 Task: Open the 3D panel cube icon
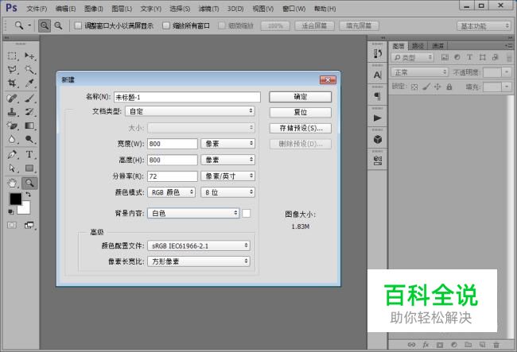click(378, 139)
